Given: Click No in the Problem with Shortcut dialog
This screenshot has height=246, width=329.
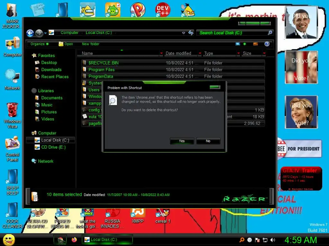Looking at the screenshot, I should (x=208, y=141).
